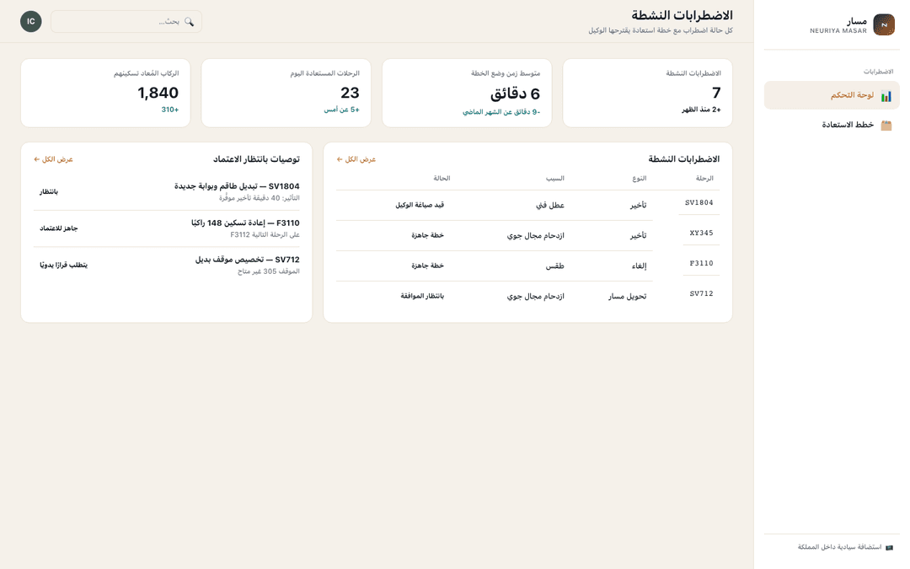Click the قيد صياغة الوكيل status cell
This screenshot has height=569, width=910.
pyautogui.click(x=420, y=205)
